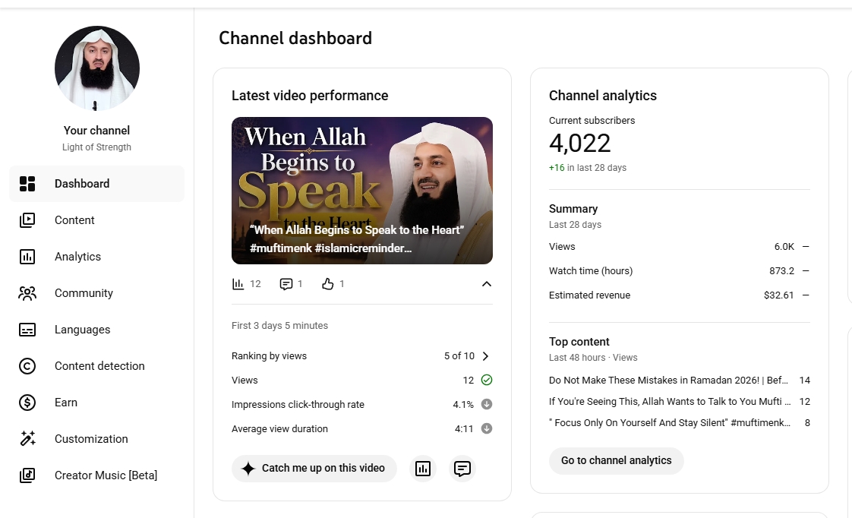
Task: Click the Estimated revenue $32.61 value
Action: [778, 295]
